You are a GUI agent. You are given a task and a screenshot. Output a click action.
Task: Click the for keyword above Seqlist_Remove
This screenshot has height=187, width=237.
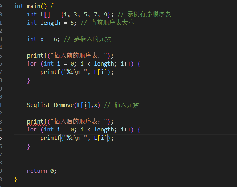click(x=32, y=64)
